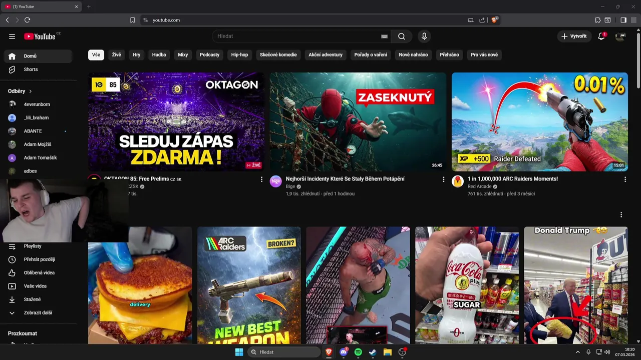
Task: Select the Hry filter chip
Action: tap(137, 54)
